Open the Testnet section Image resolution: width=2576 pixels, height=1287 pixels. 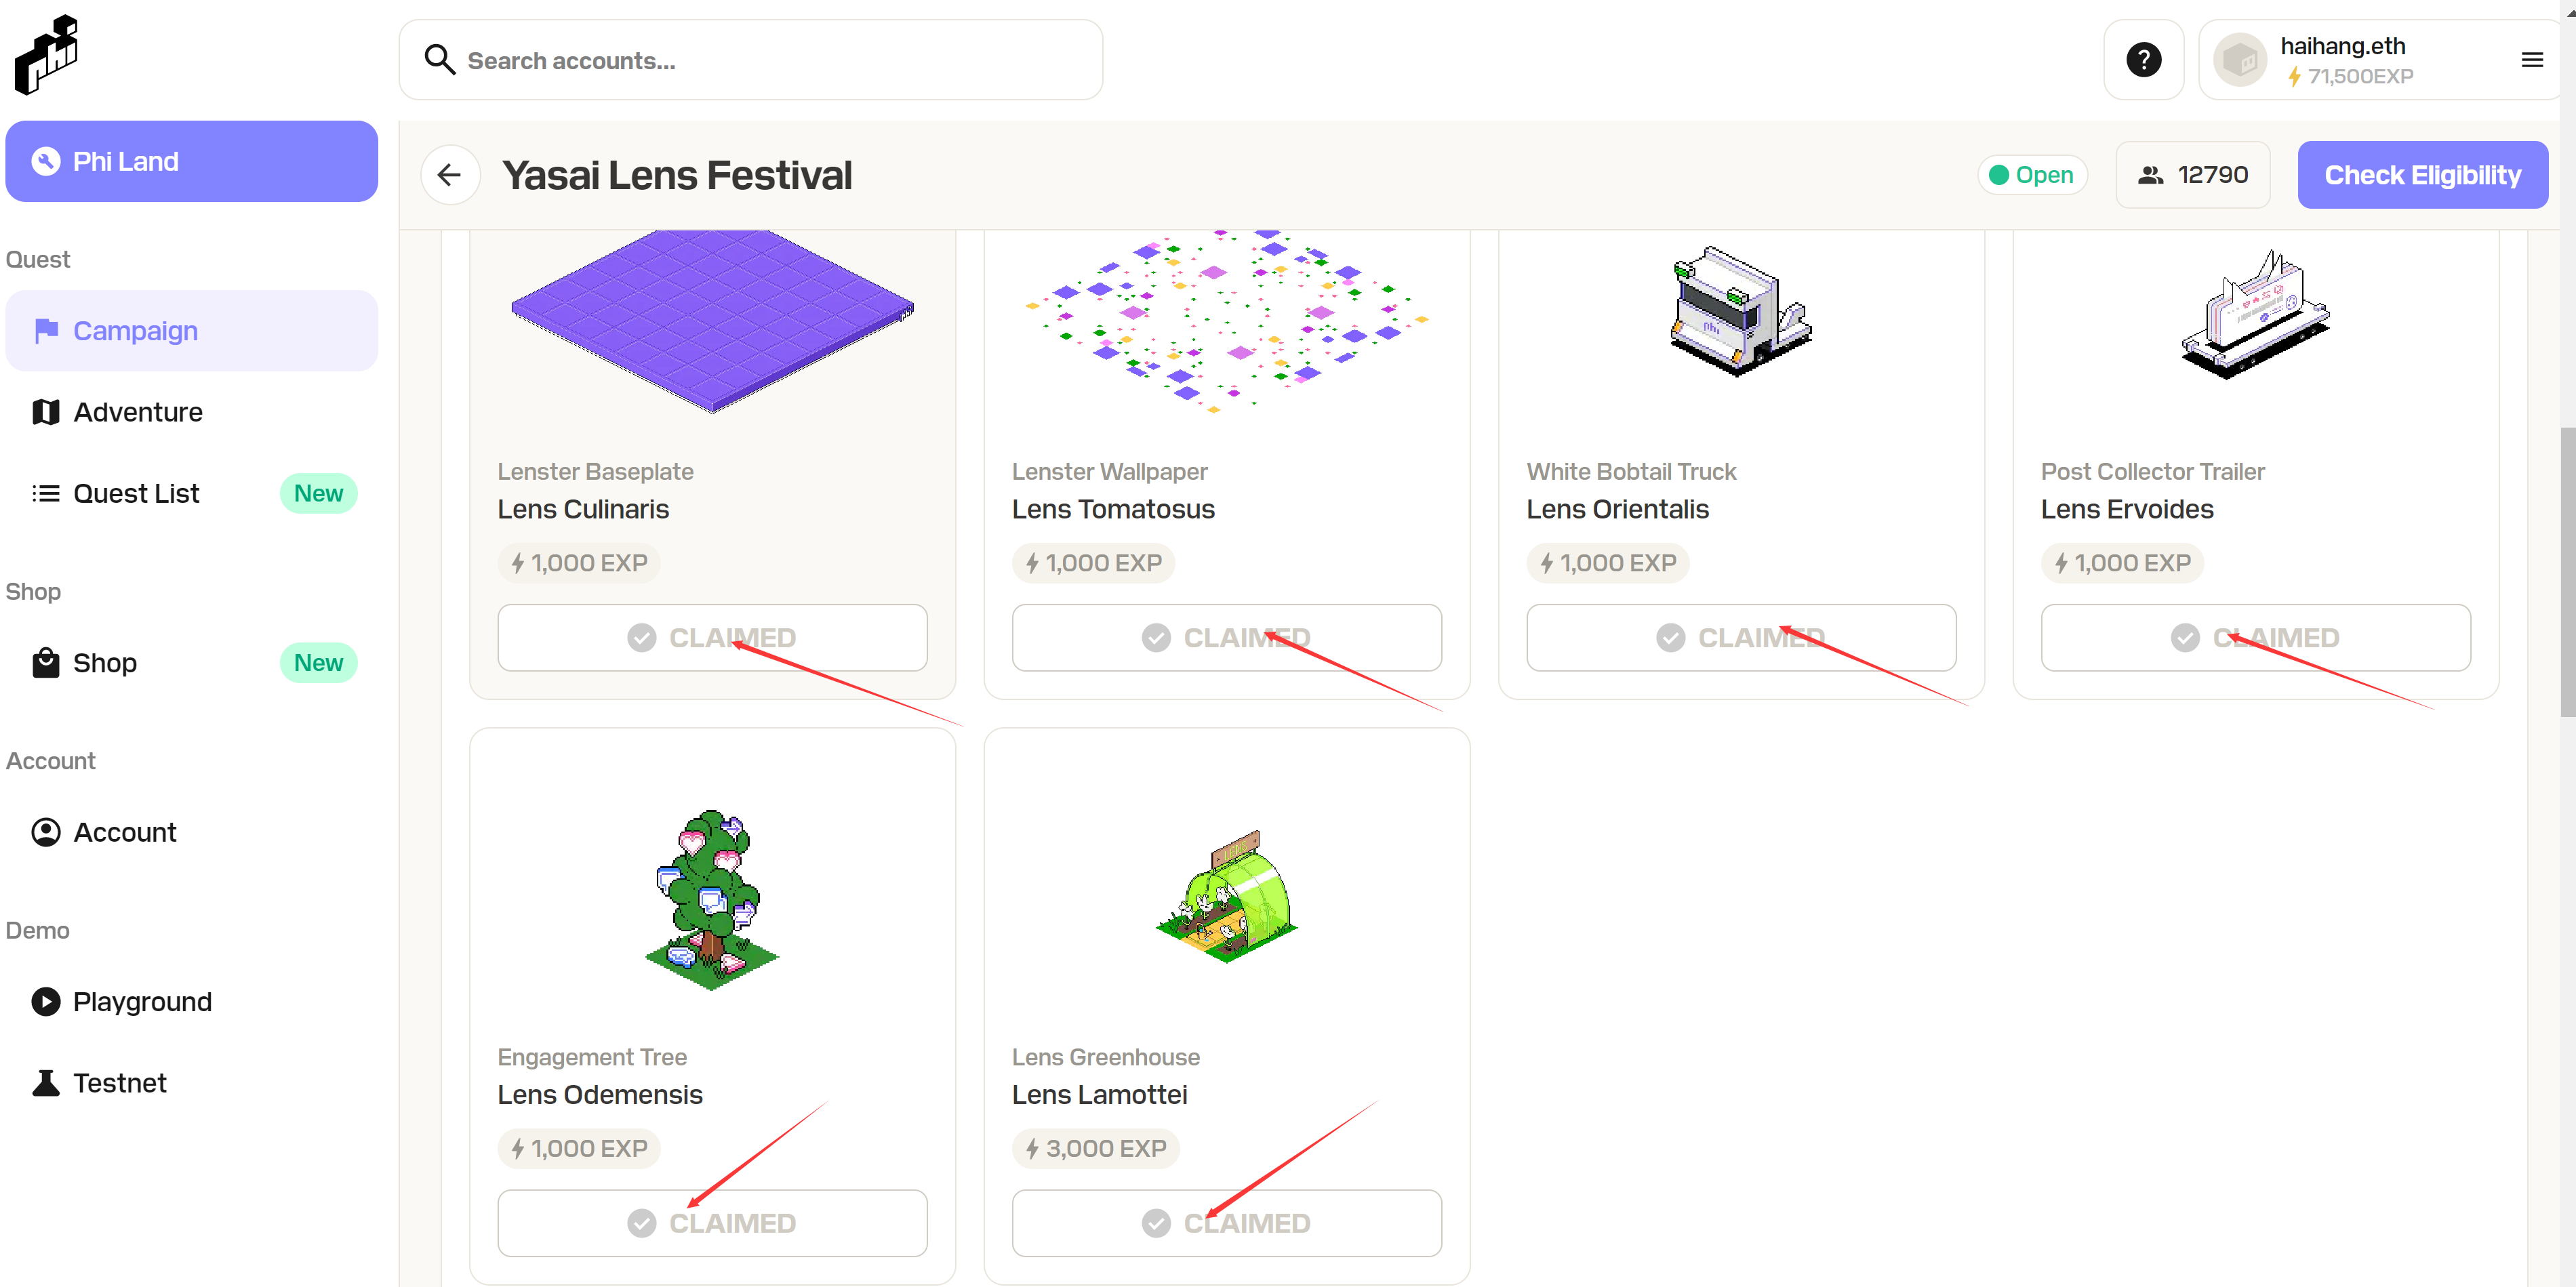119,1083
